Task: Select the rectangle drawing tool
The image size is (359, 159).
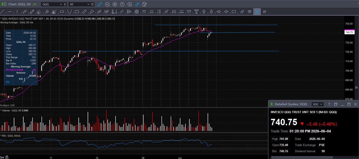Action: pyautogui.click(x=77, y=12)
